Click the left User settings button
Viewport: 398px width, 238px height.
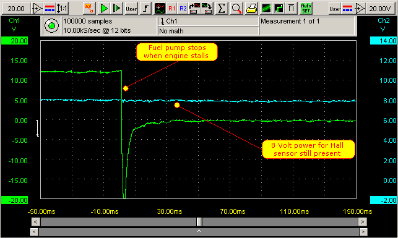point(131,9)
